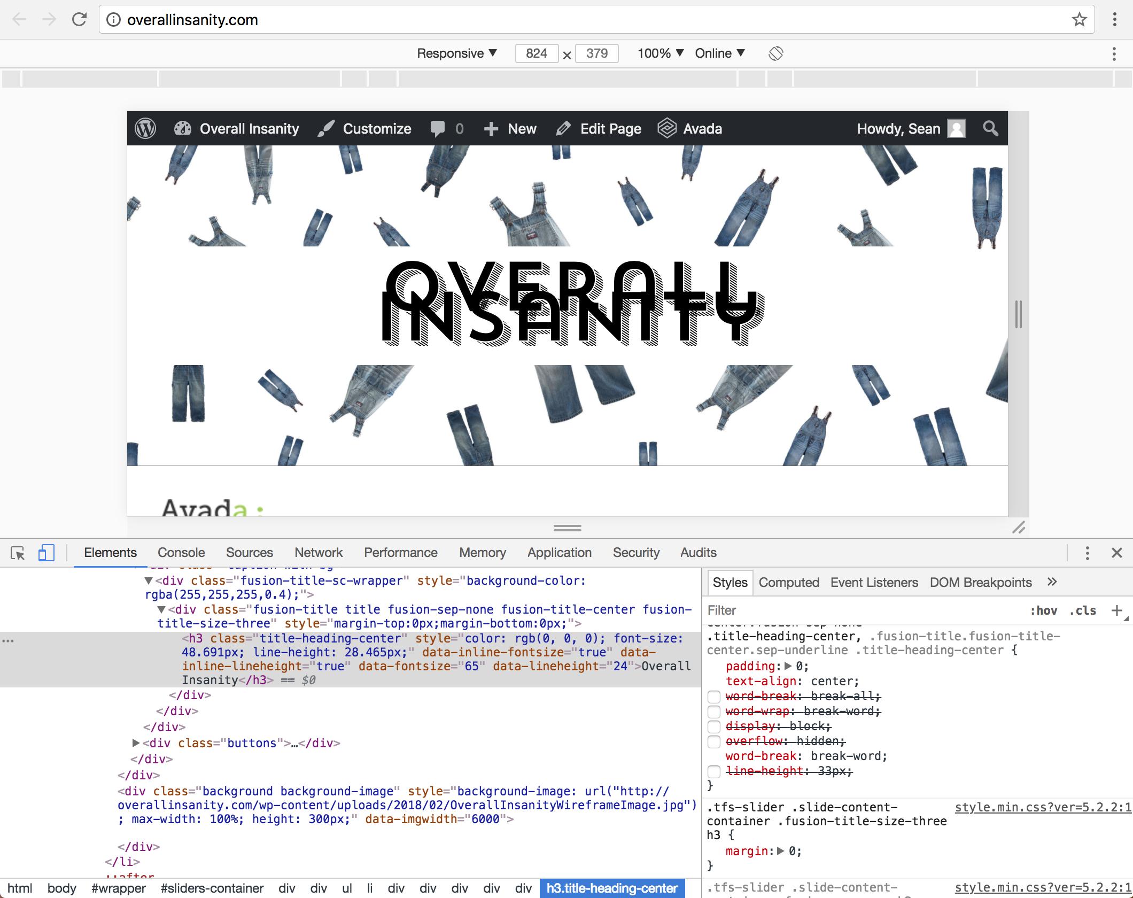Toggle the device toolbar icon
This screenshot has width=1133, height=898.
tap(46, 553)
